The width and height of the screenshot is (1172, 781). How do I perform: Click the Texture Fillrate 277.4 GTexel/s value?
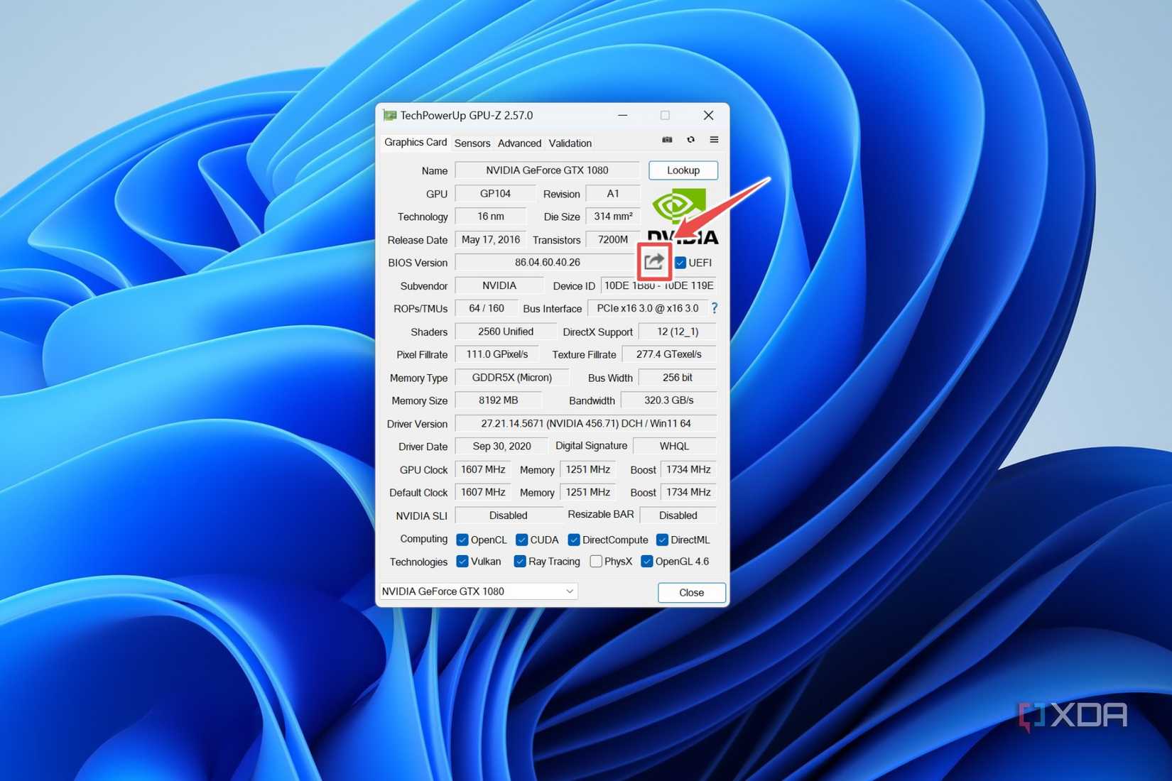tap(668, 354)
